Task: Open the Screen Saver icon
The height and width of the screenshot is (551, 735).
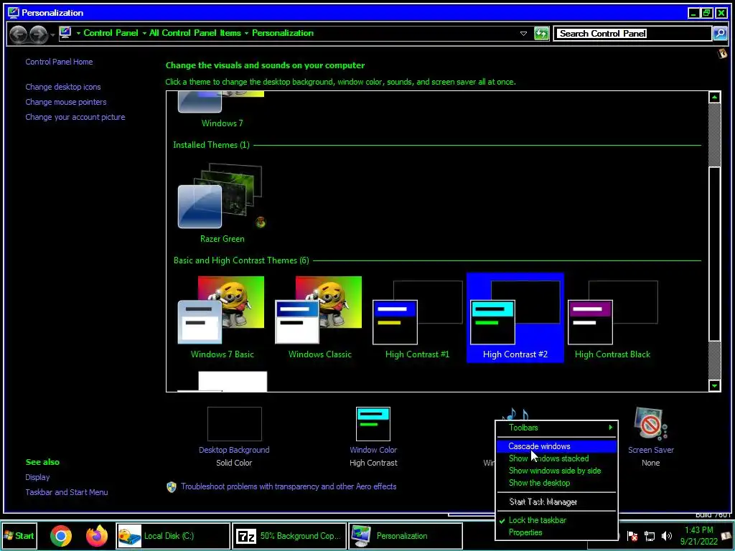Action: (x=650, y=423)
